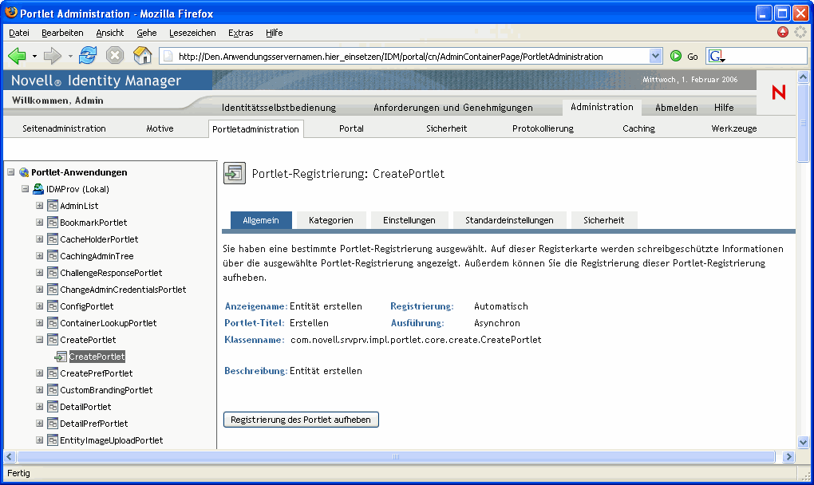Viewport: 814px width, 485px height.
Task: Click the CustomBrandingPortlet icon
Action: pos(53,390)
